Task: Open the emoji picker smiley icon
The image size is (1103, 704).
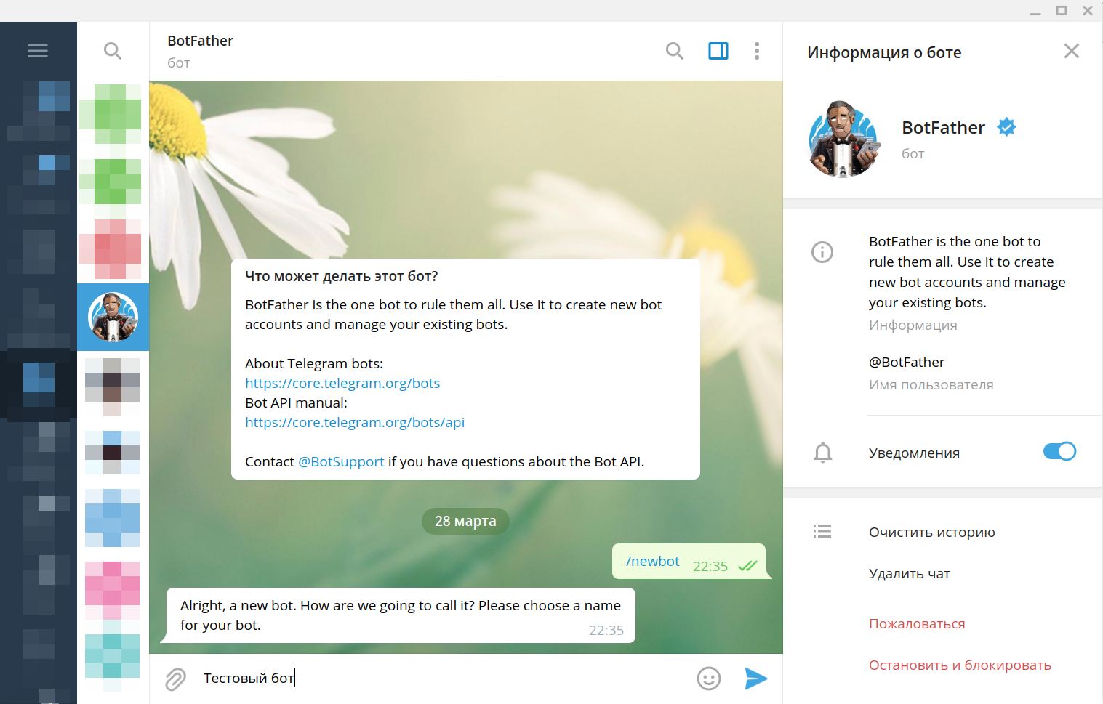Action: pyautogui.click(x=708, y=679)
